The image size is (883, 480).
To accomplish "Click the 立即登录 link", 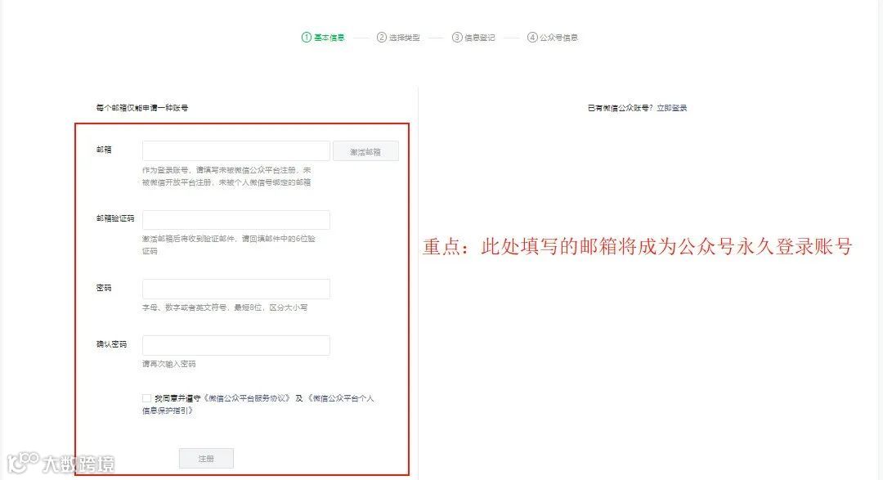I will point(672,108).
